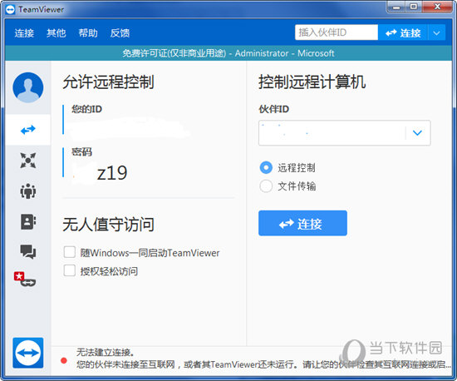Click the TeamViewer title bar logo icon
The height and width of the screenshot is (381, 457).
10,10
